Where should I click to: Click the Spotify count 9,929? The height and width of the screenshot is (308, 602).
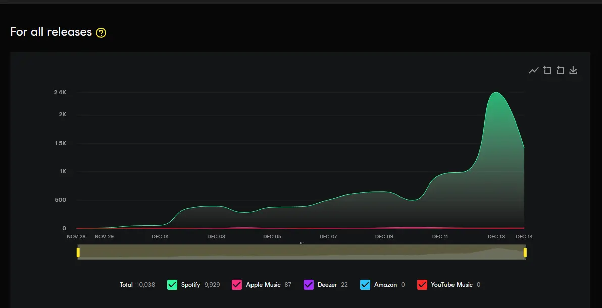coord(212,285)
